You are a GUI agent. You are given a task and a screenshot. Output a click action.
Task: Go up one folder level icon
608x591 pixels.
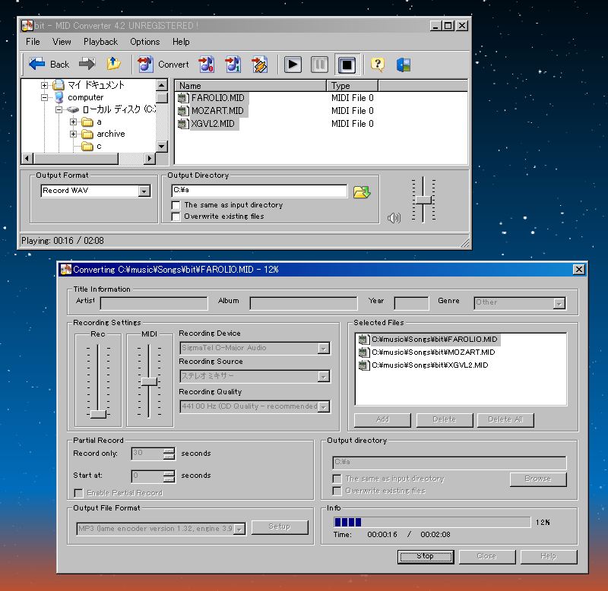pos(113,65)
